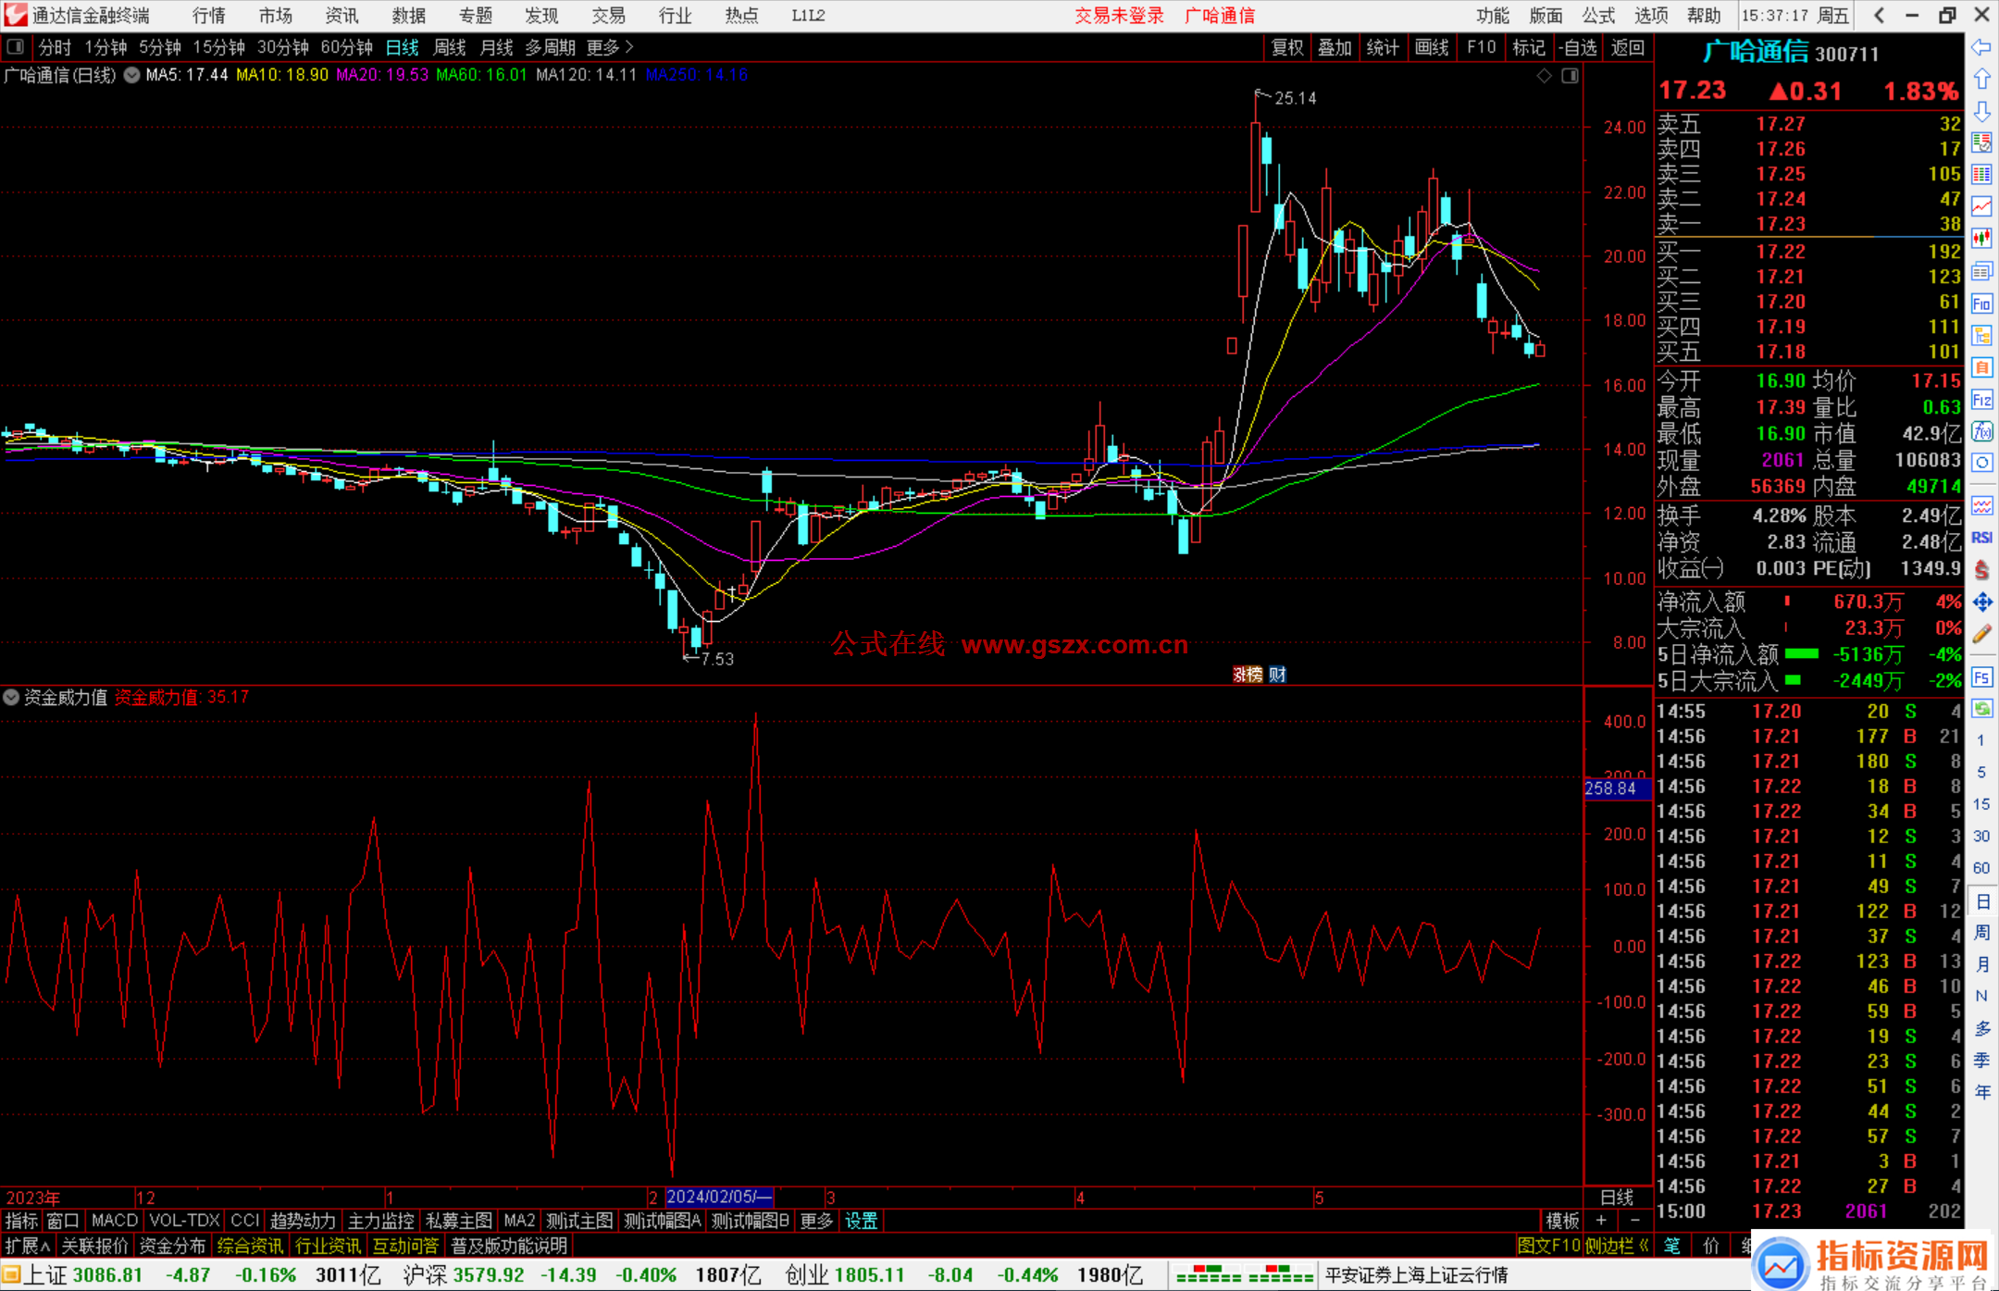Image resolution: width=1999 pixels, height=1291 pixels.
Task: Click the back arrow icon in right sidebar
Action: 1981,47
